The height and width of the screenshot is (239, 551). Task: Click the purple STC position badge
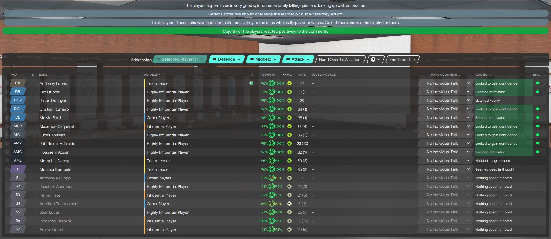tap(18, 169)
